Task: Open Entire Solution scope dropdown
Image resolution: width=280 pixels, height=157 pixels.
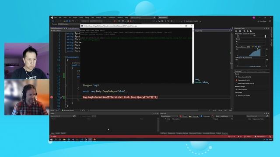Action: (169, 116)
